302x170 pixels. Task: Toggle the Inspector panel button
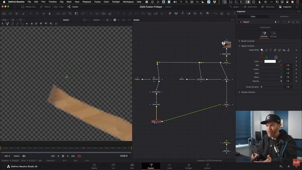point(285,7)
